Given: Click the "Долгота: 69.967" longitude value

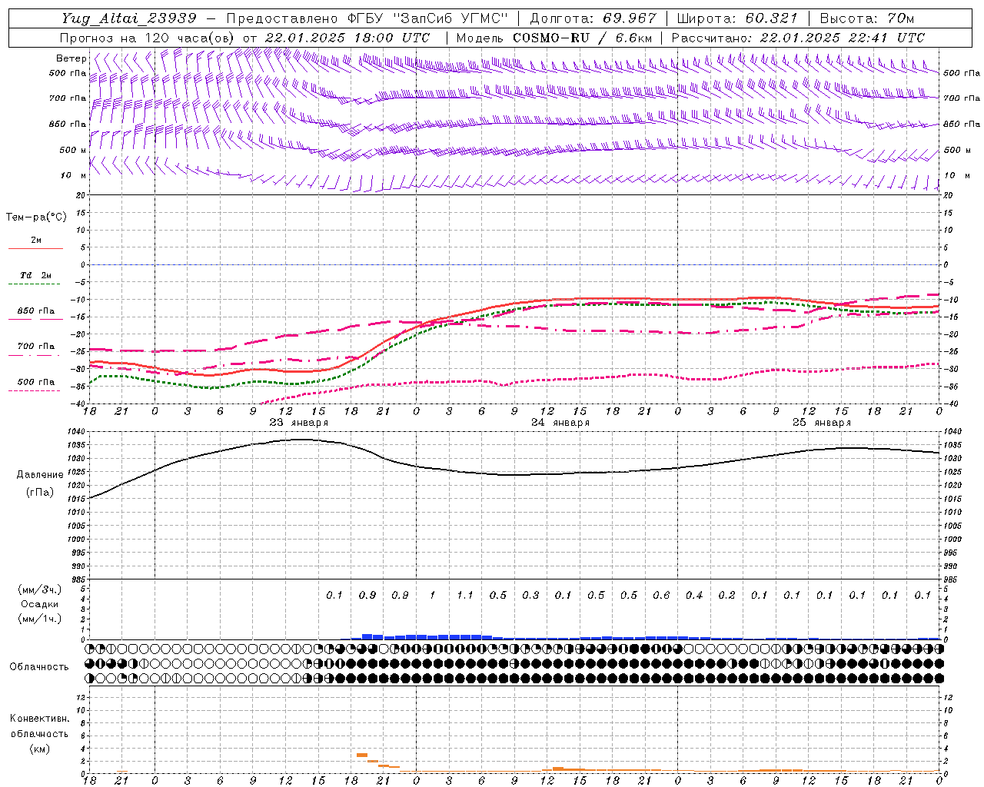Looking at the screenshot, I should [593, 18].
